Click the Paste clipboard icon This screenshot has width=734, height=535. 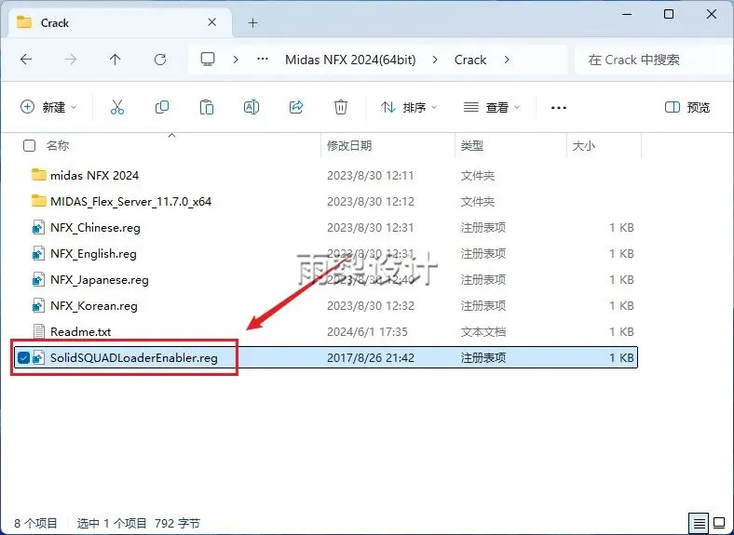click(207, 108)
